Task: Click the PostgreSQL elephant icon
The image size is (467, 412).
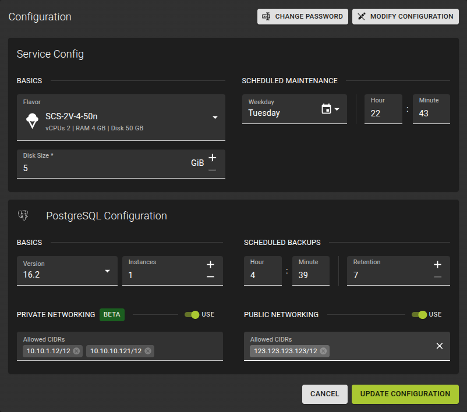Action: 23,215
